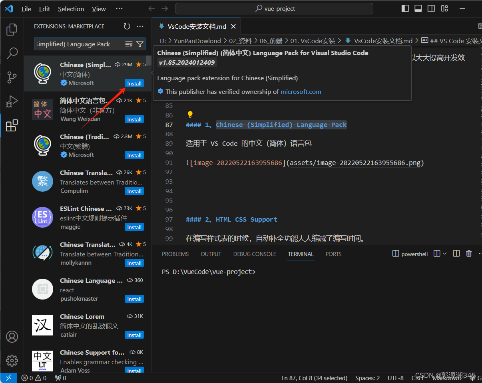
Task: Go back with navigation arrow
Action: tap(151, 8)
